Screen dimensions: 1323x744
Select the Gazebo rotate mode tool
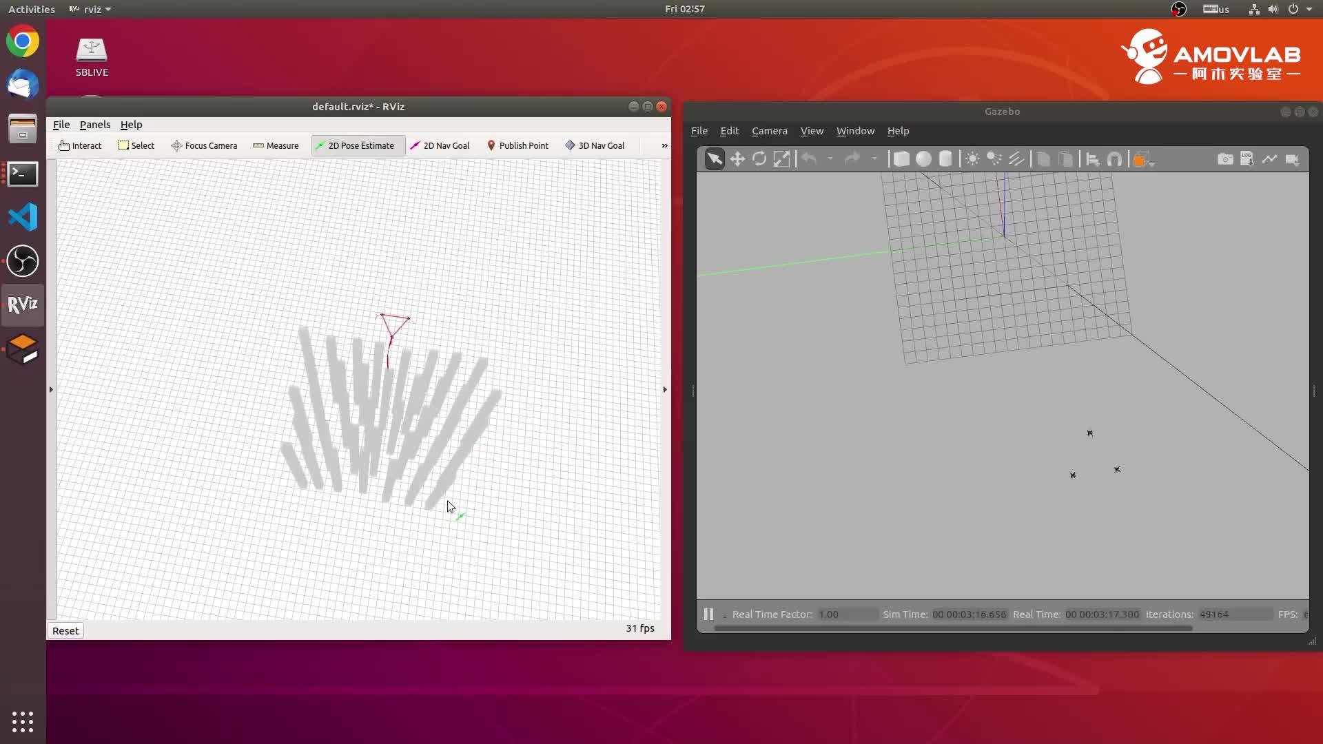[x=759, y=159]
